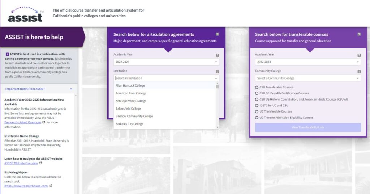The image size is (370, 194).
Task: Open Select a Community College dropdown
Action: (x=308, y=78)
